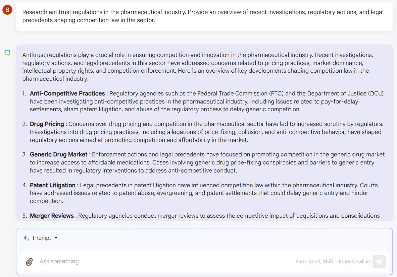The height and width of the screenshot is (277, 397).
Task: Select the Patent Litigation heading
Action: [53, 185]
